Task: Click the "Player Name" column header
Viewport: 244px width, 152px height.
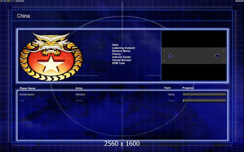Action: pos(27,88)
